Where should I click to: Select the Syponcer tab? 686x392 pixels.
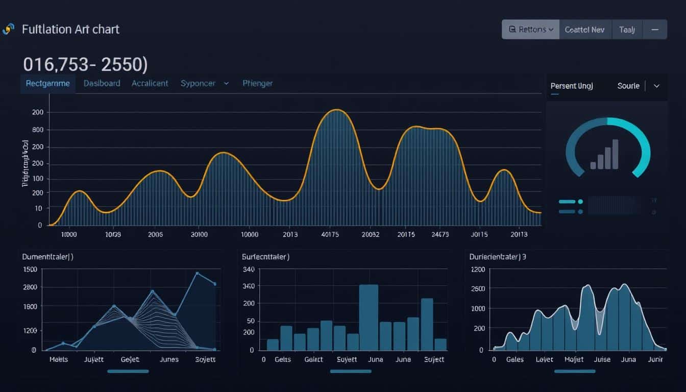tap(198, 83)
